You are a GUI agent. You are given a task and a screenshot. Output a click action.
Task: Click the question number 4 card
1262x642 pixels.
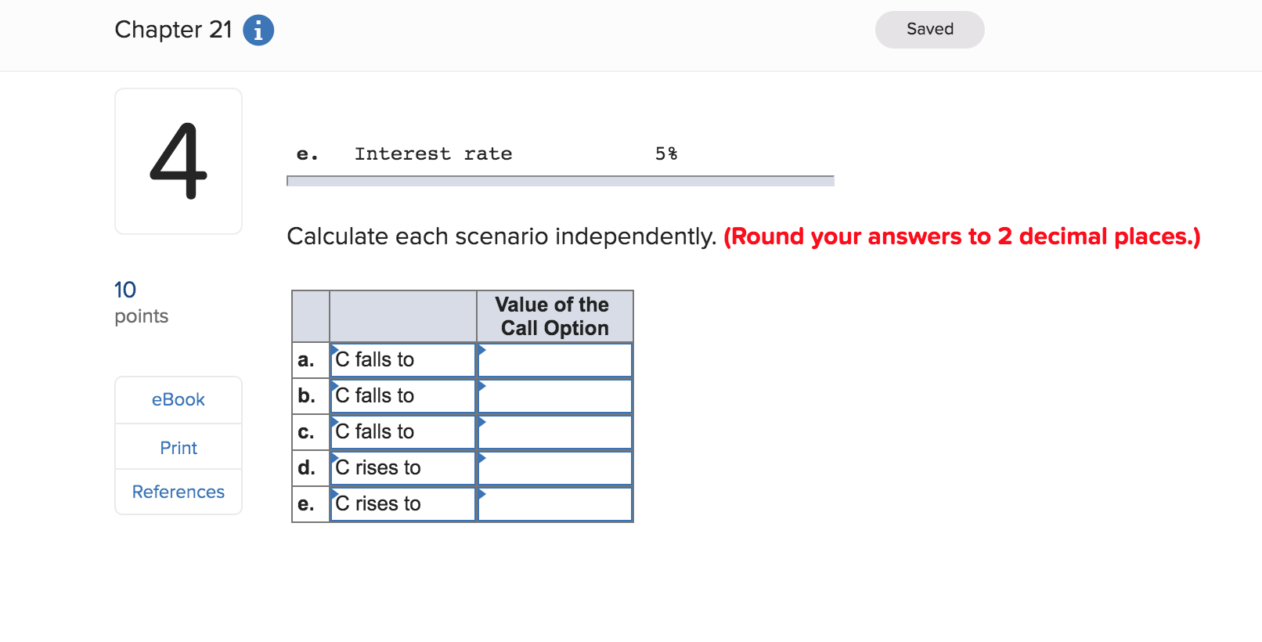coord(178,160)
